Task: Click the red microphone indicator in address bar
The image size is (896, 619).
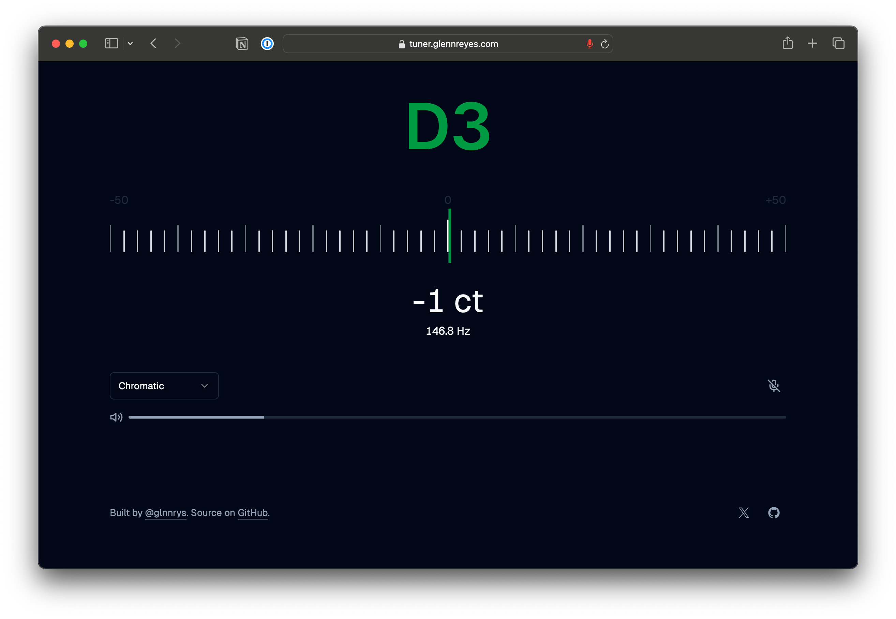Action: click(589, 44)
